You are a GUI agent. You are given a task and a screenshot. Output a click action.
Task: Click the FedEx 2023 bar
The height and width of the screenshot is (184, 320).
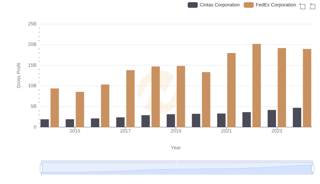coord(282,87)
